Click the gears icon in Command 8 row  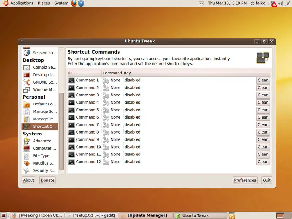click(x=106, y=132)
